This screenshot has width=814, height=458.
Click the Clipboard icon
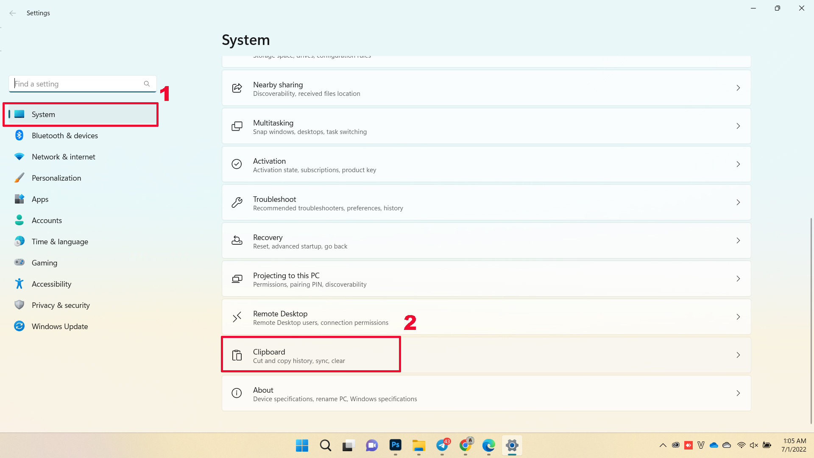point(237,355)
